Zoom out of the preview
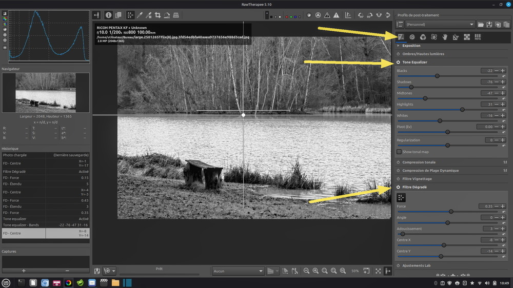The width and height of the screenshot is (513, 288). tap(306, 271)
